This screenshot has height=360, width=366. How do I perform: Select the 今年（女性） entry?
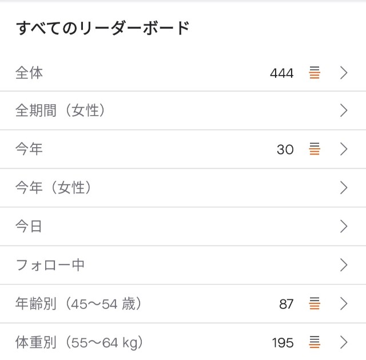tap(183, 188)
